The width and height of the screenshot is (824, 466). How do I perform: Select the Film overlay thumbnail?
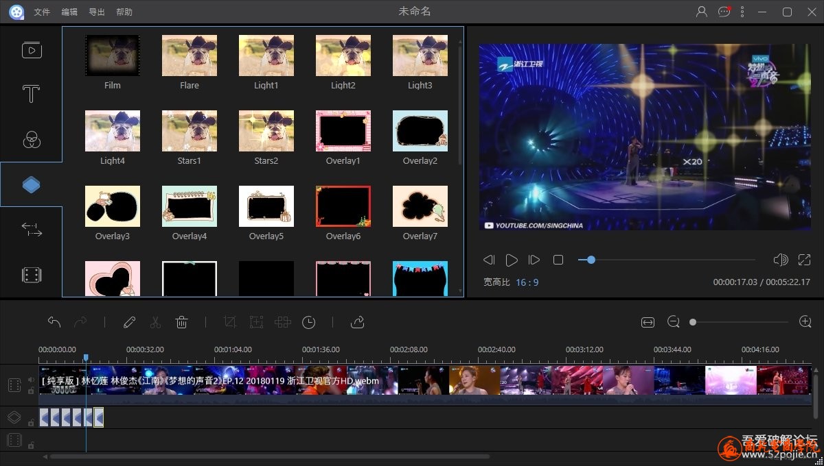tap(113, 56)
